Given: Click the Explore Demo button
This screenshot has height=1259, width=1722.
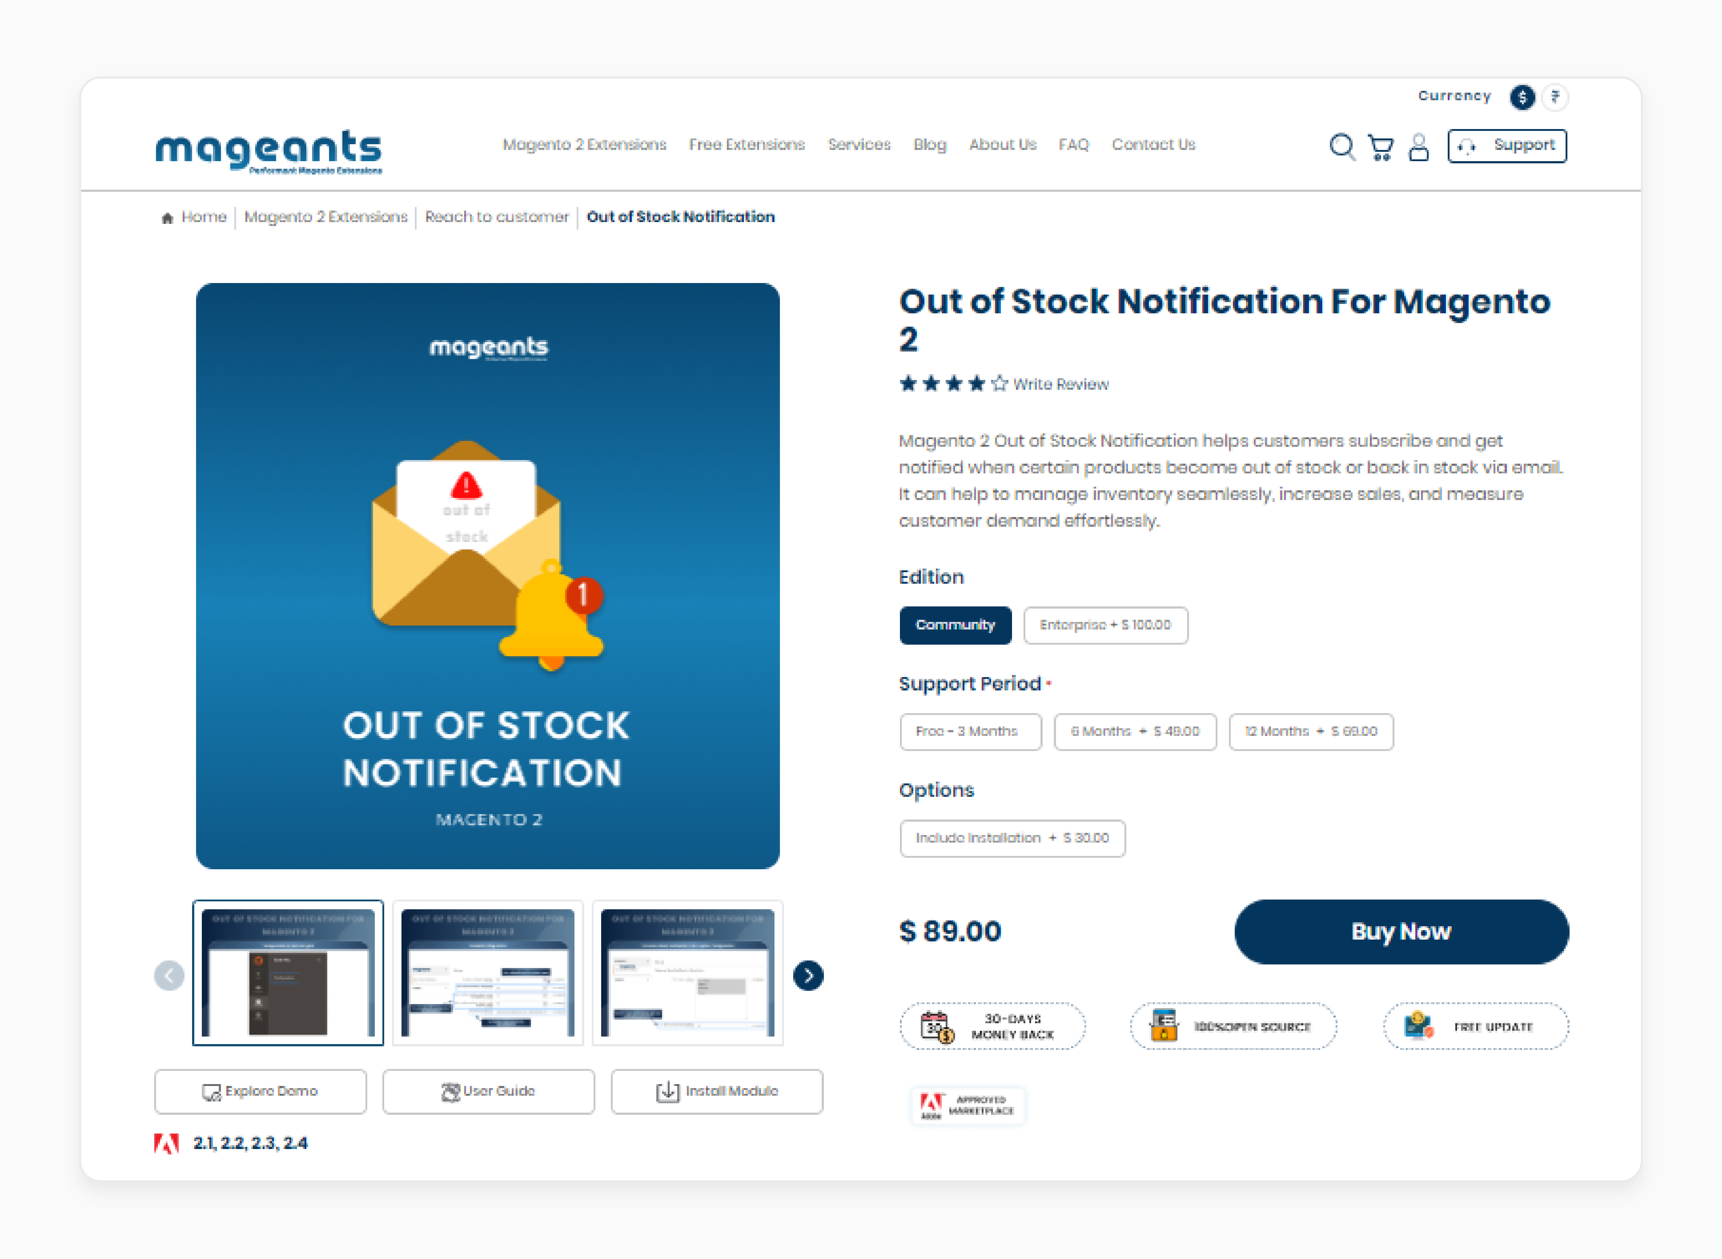Looking at the screenshot, I should click(x=261, y=1091).
